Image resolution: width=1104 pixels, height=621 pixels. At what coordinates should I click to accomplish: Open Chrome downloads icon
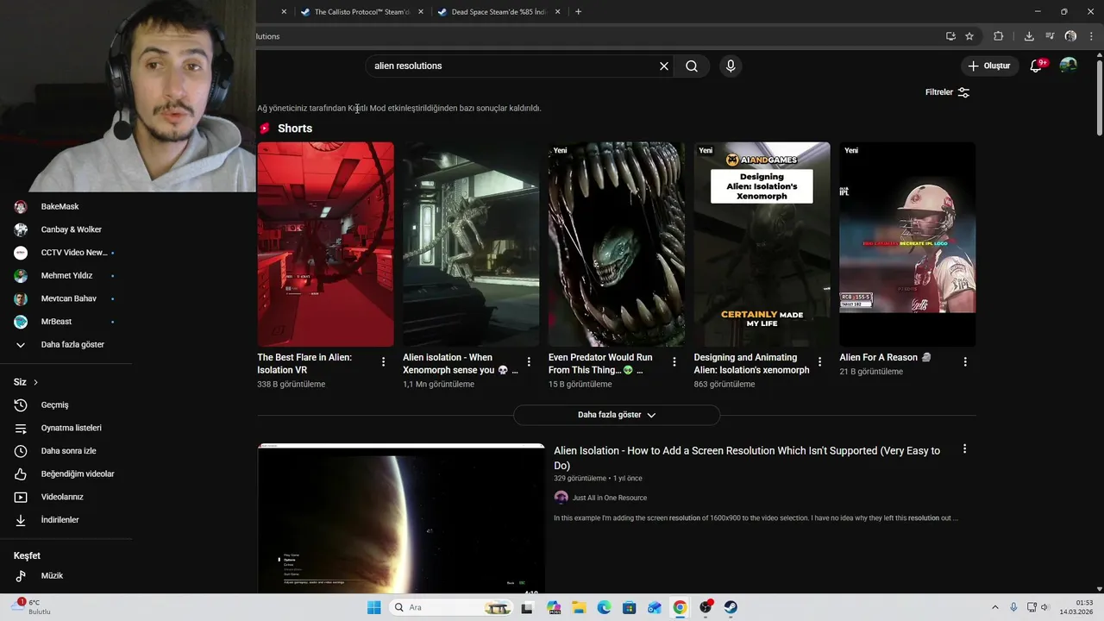coord(1029,36)
